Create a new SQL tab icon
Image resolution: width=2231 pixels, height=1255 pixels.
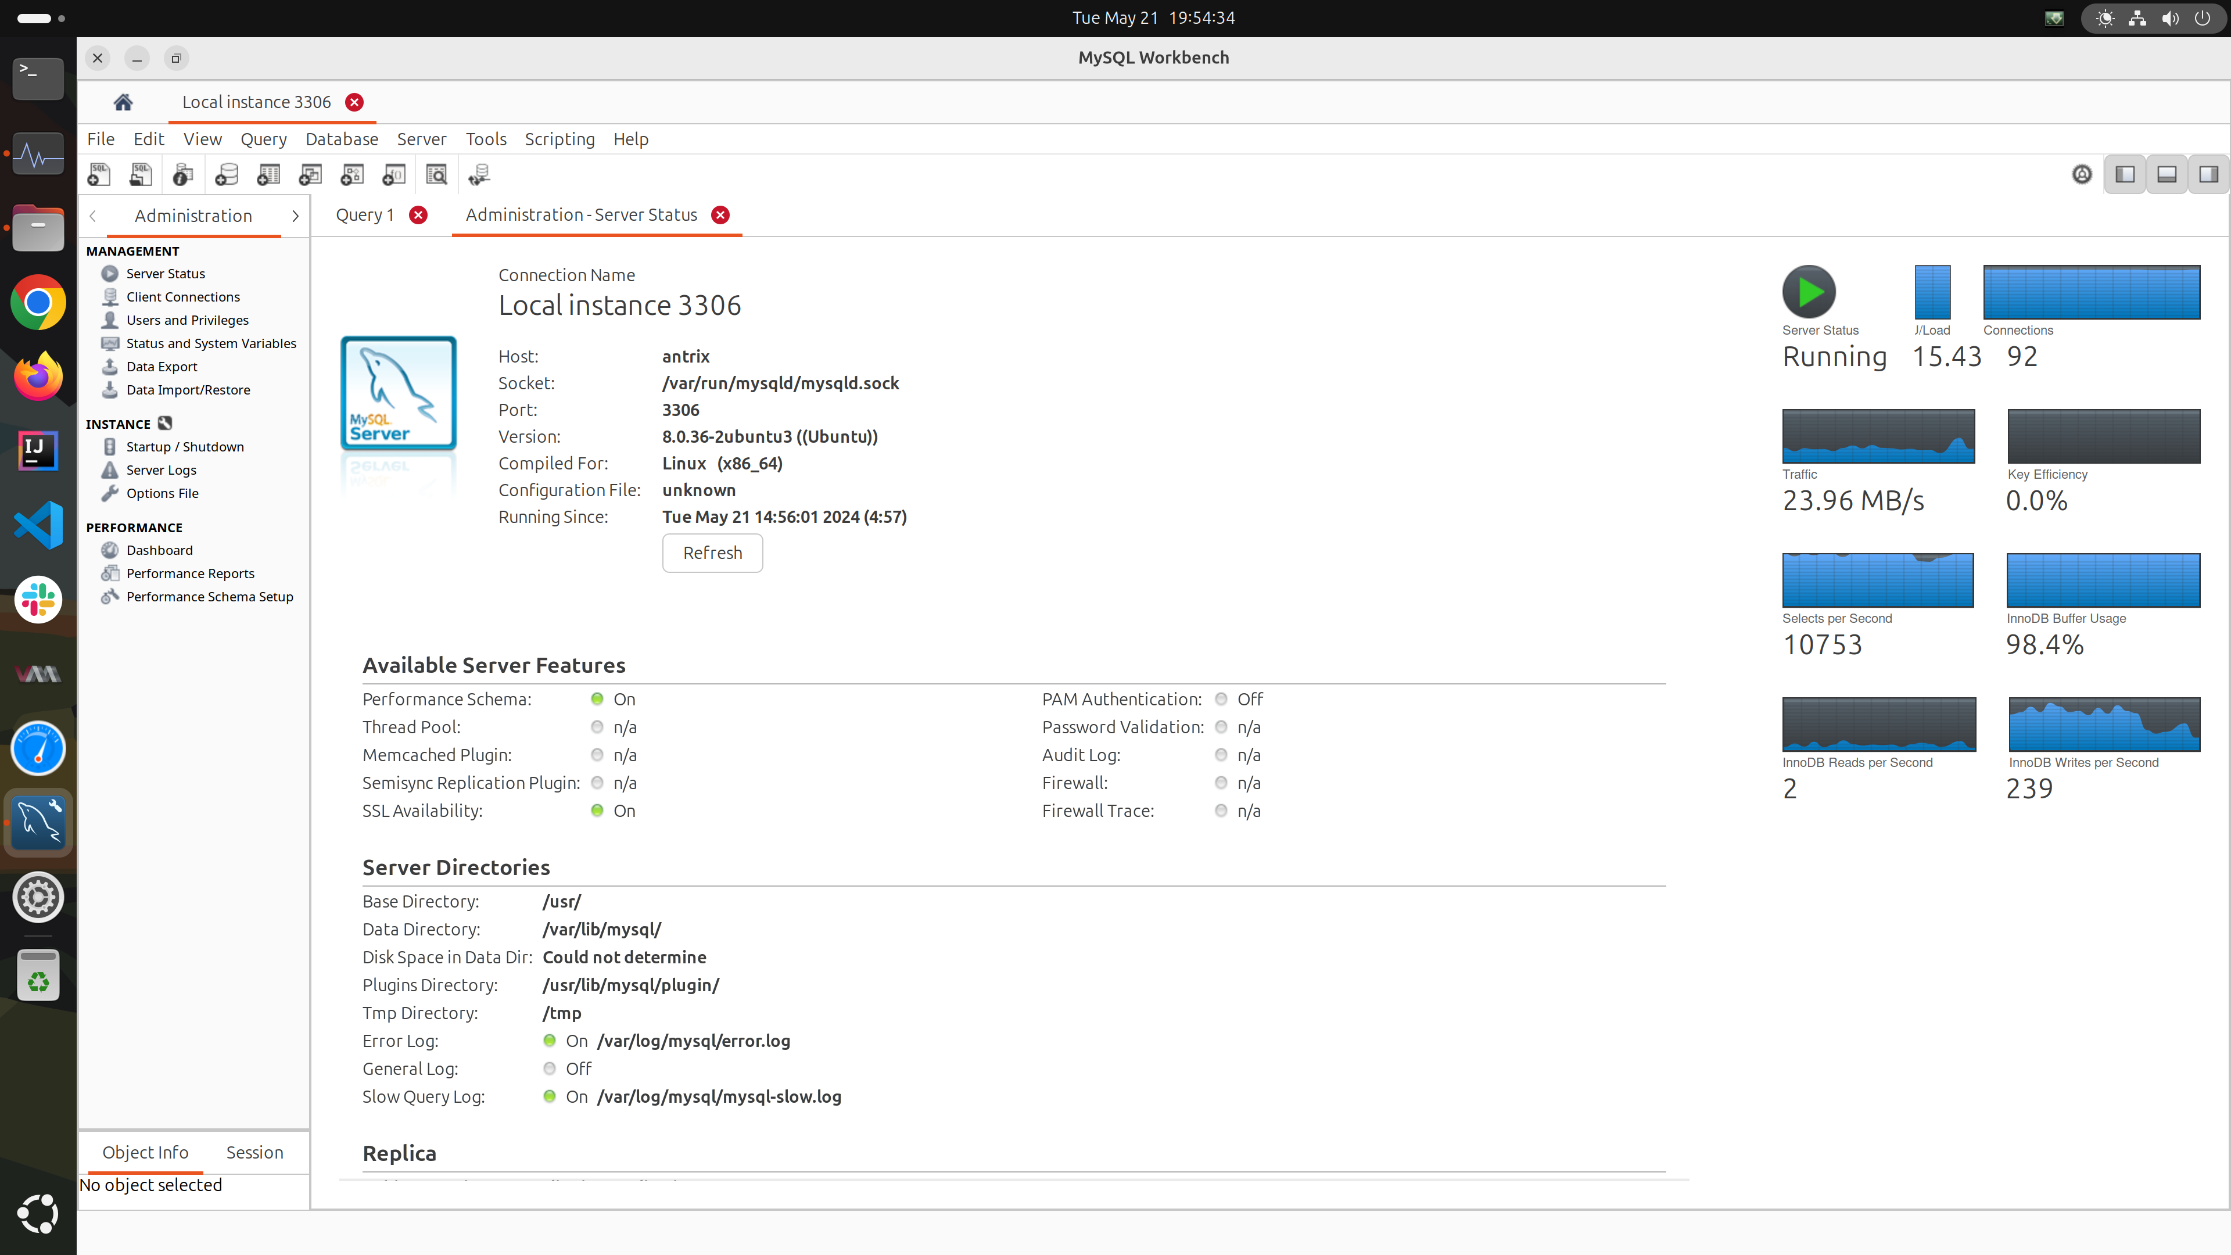click(99, 175)
